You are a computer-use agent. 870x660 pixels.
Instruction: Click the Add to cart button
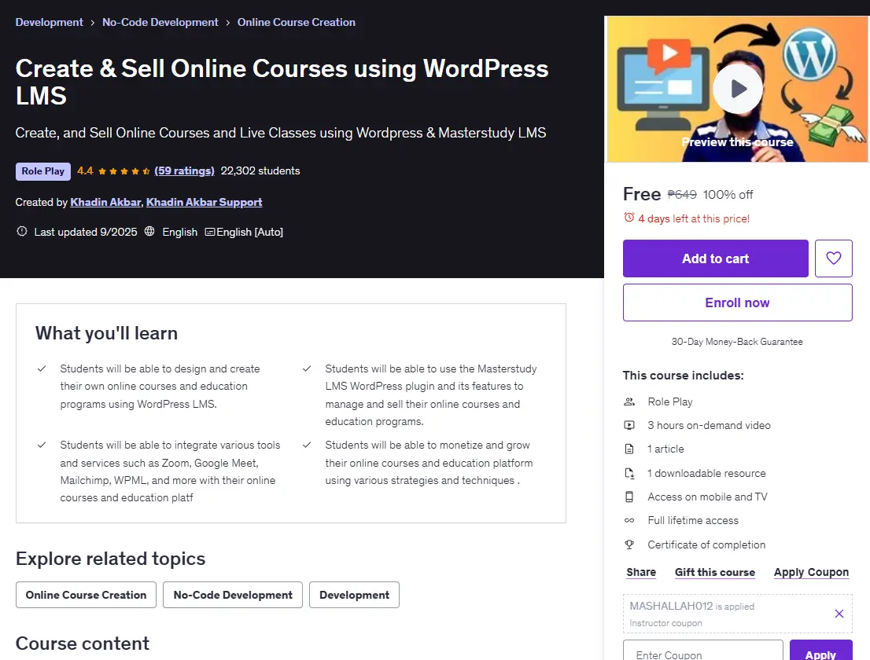point(715,258)
